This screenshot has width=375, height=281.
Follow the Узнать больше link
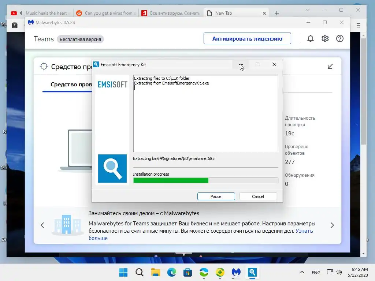click(x=304, y=231)
